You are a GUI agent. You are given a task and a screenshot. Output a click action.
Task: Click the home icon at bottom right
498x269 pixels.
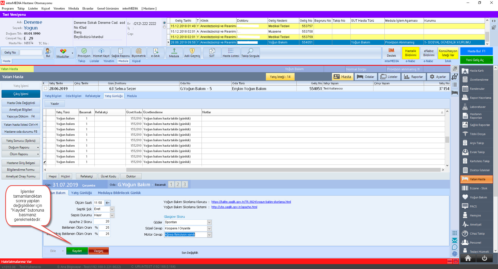click(468, 258)
